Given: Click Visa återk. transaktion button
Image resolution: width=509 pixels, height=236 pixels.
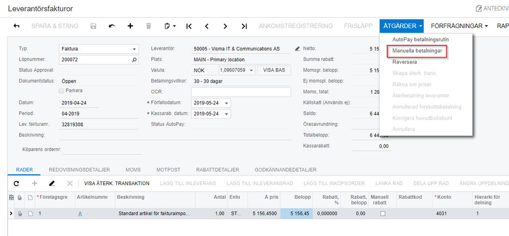Looking at the screenshot, I should pyautogui.click(x=117, y=183).
